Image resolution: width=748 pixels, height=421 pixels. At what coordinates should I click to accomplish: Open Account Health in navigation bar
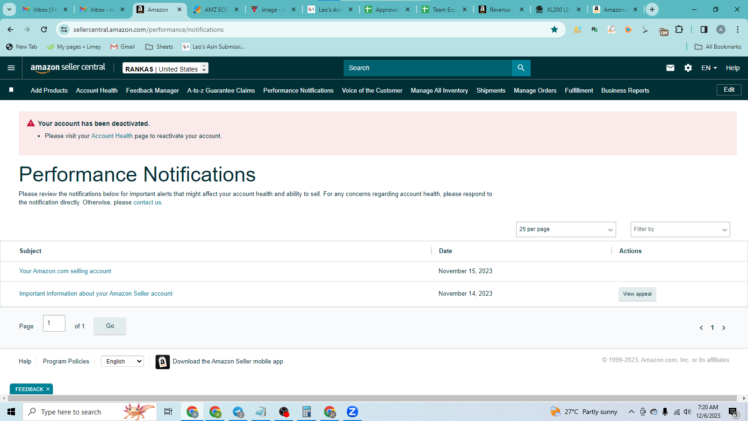point(97,90)
